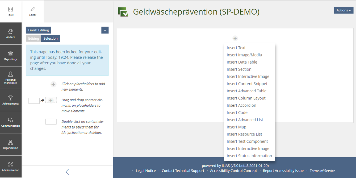This screenshot has width=356, height=178.
Task: Click the ILIAS version text in footer
Action: tap(235, 165)
